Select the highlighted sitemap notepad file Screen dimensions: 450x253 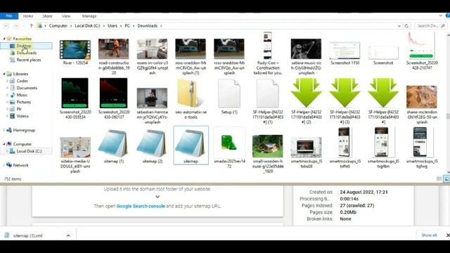(191, 145)
